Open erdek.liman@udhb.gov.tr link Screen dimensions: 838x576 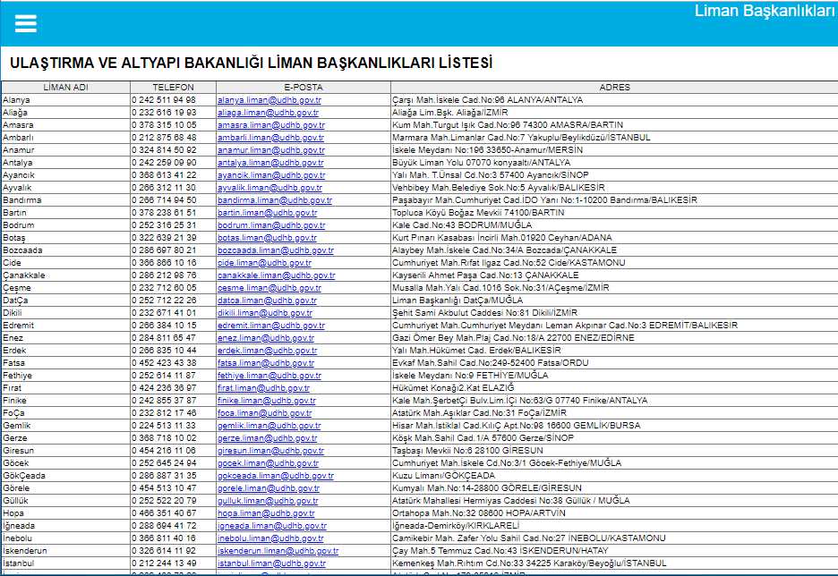[267, 351]
